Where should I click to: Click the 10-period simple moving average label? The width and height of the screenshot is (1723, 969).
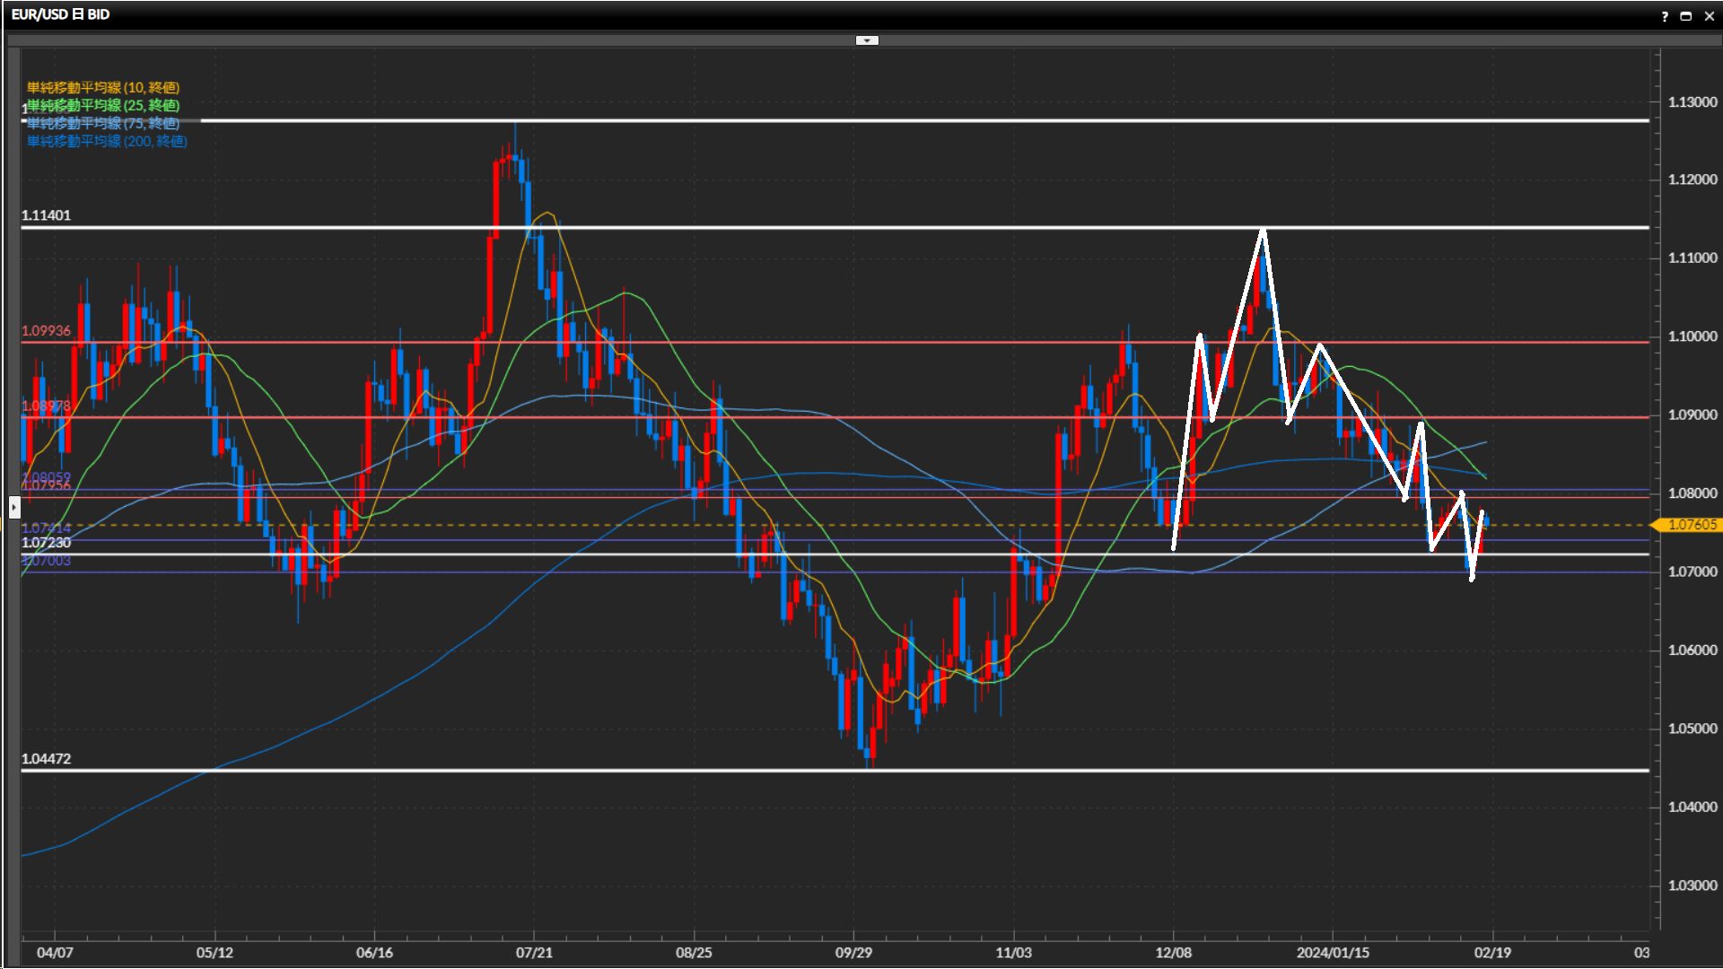point(102,87)
